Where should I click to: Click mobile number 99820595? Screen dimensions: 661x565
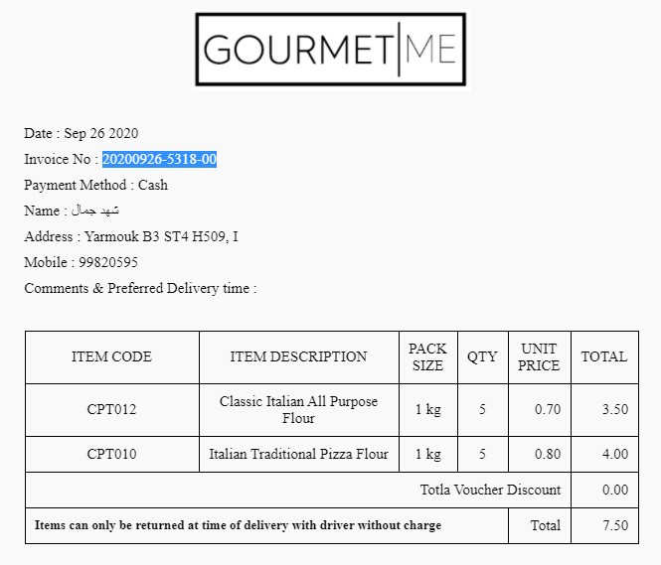[x=108, y=262]
